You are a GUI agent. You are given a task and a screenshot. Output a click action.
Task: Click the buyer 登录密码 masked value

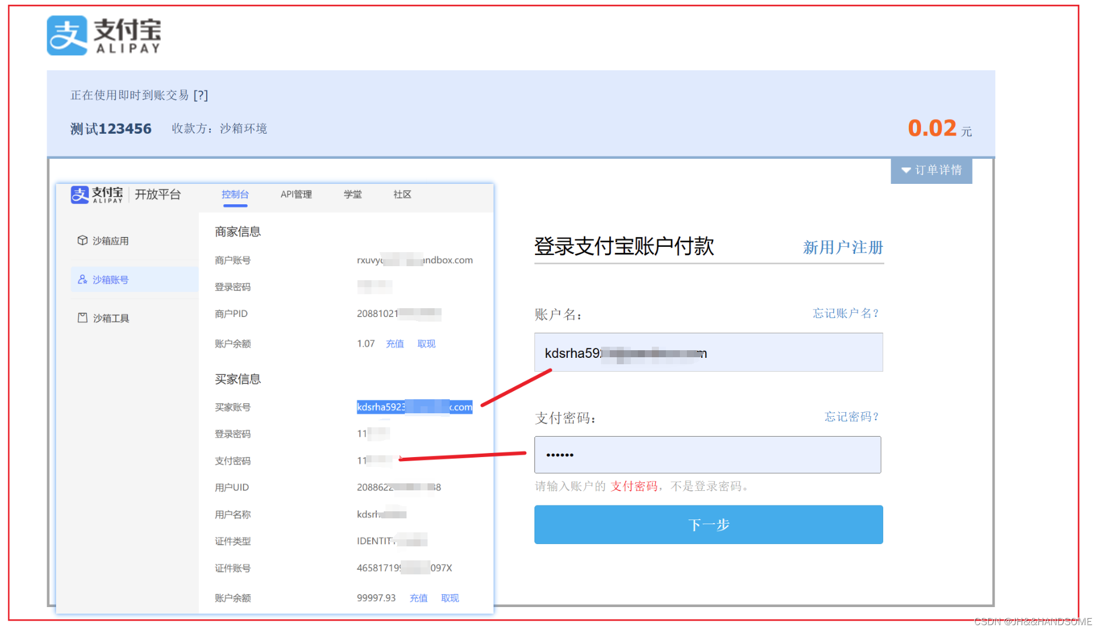point(373,434)
